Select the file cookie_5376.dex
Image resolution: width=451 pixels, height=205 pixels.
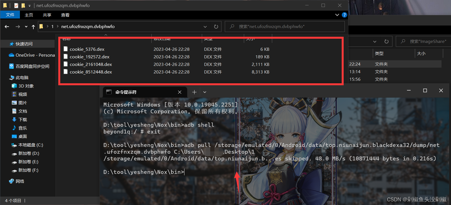[87, 49]
